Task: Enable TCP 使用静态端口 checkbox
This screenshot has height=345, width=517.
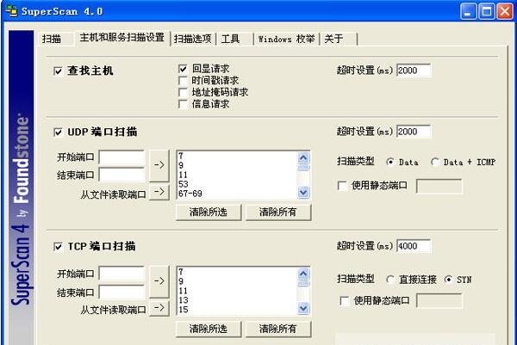Action: (344, 300)
